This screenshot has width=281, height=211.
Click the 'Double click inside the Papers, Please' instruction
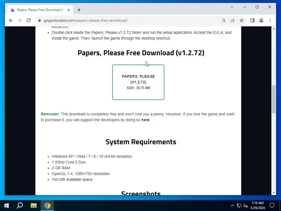(x=142, y=35)
